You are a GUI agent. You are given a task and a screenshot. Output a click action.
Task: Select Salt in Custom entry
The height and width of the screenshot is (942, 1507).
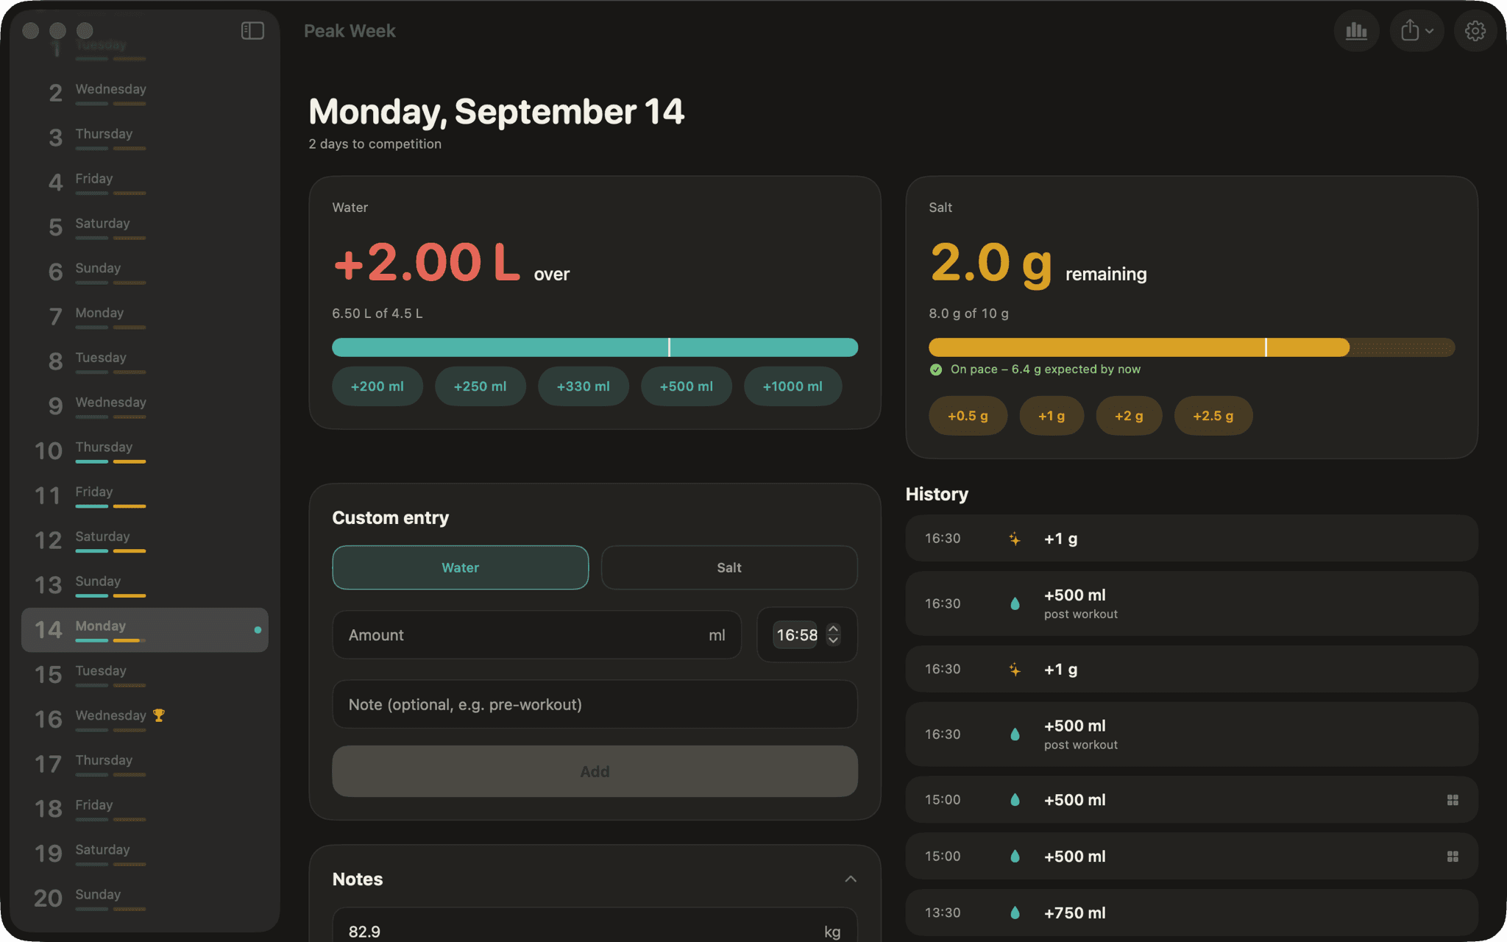[x=729, y=567]
